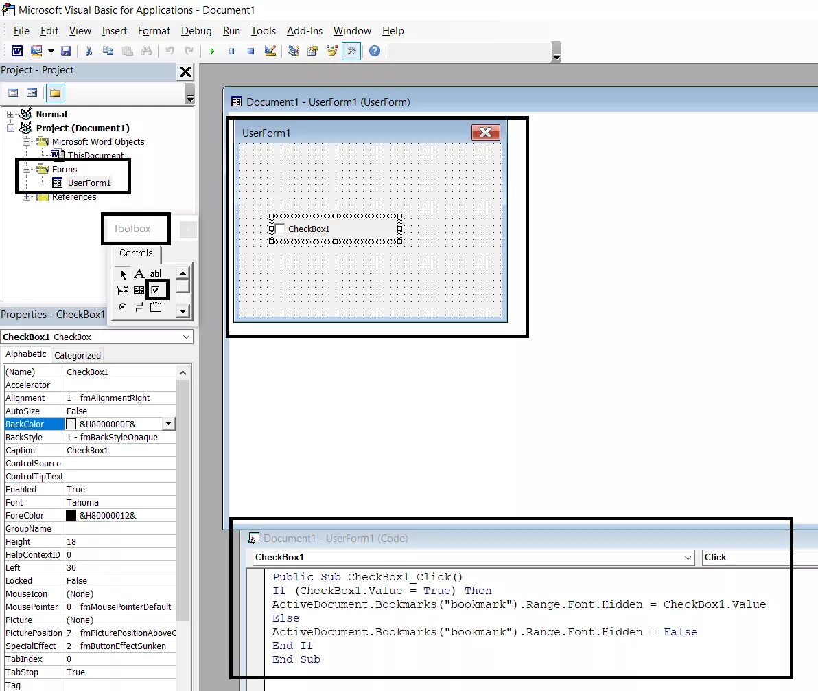Click the Paste clipboard icon
818x691 pixels.
[127, 51]
